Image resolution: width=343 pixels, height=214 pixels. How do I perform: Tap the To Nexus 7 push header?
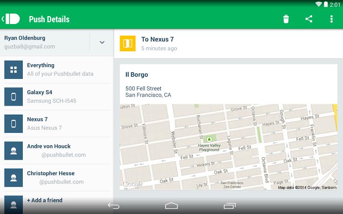tap(158, 40)
